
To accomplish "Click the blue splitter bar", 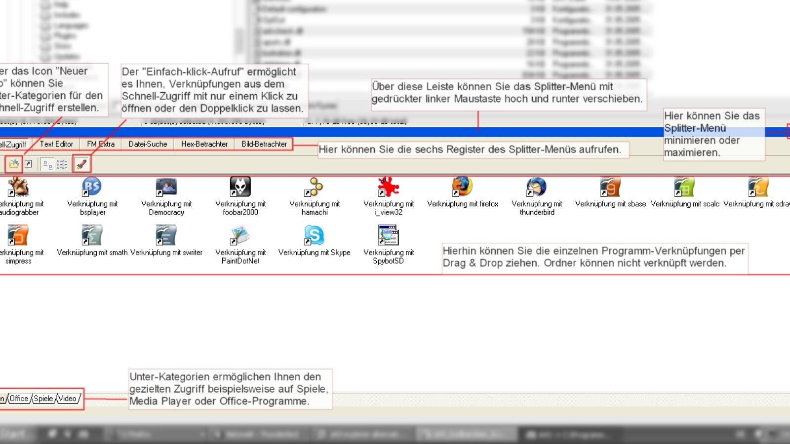I will (x=346, y=132).
